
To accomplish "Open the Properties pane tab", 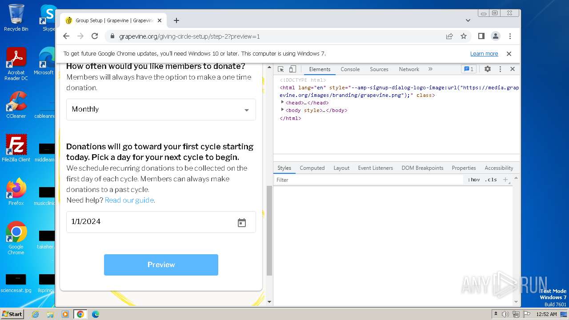I will (x=464, y=168).
